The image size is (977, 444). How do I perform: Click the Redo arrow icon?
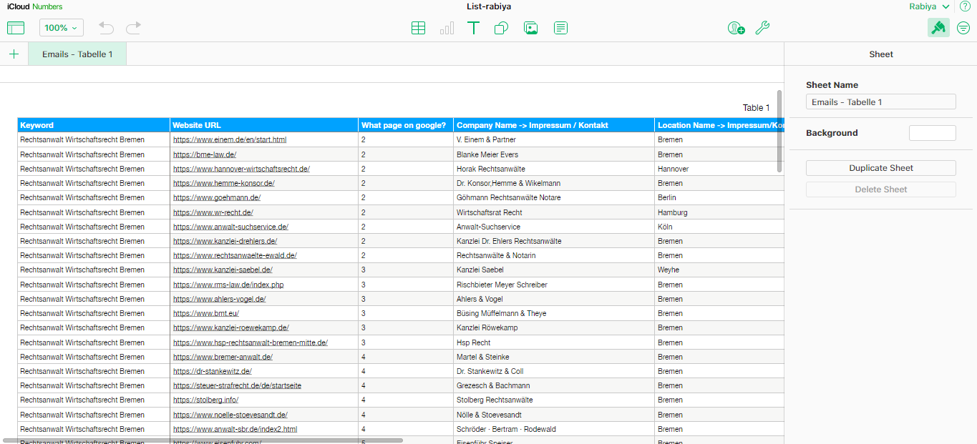click(133, 28)
